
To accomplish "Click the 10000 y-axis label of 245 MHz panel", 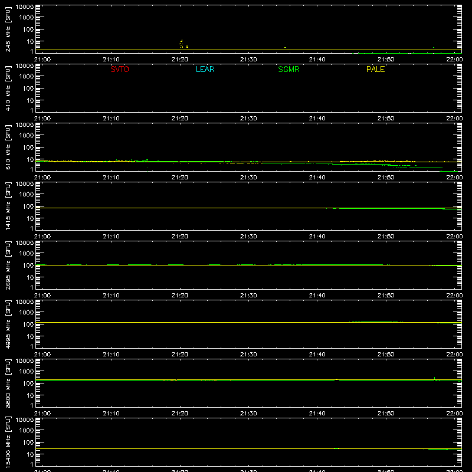I will 25,7.
